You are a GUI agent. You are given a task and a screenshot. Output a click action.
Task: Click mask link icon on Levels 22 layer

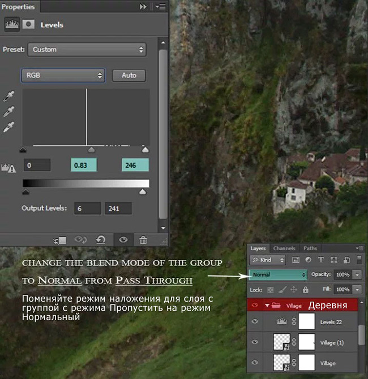pos(294,321)
